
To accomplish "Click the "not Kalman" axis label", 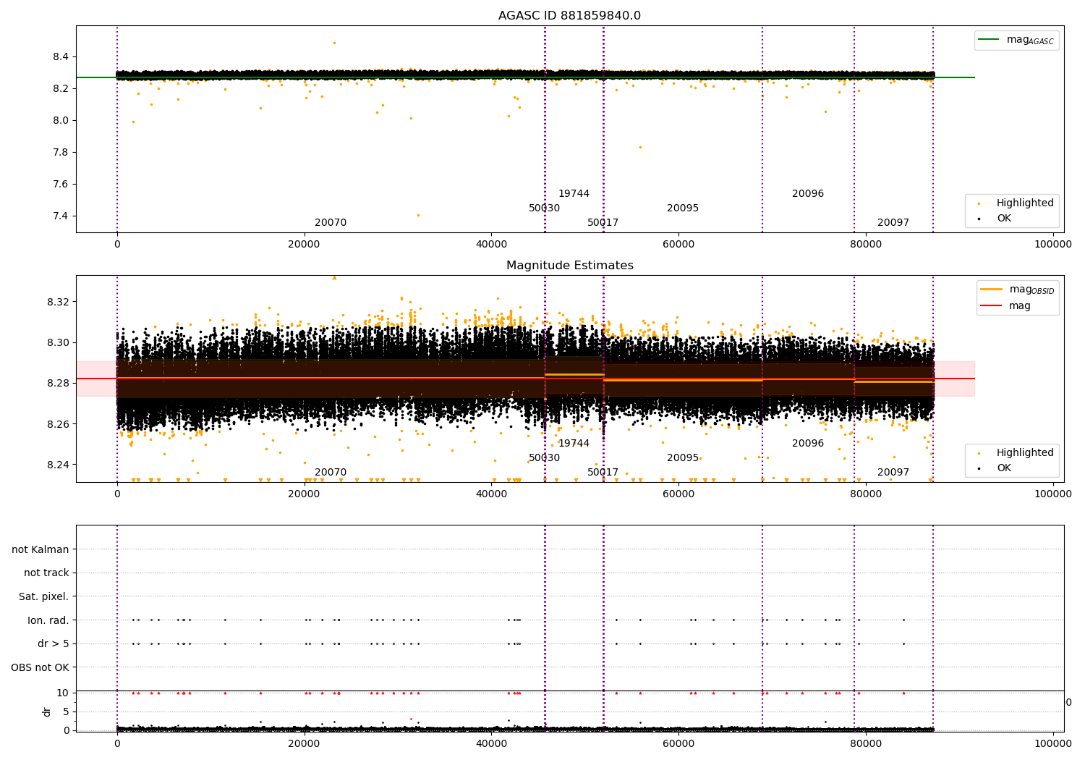I will click(41, 549).
